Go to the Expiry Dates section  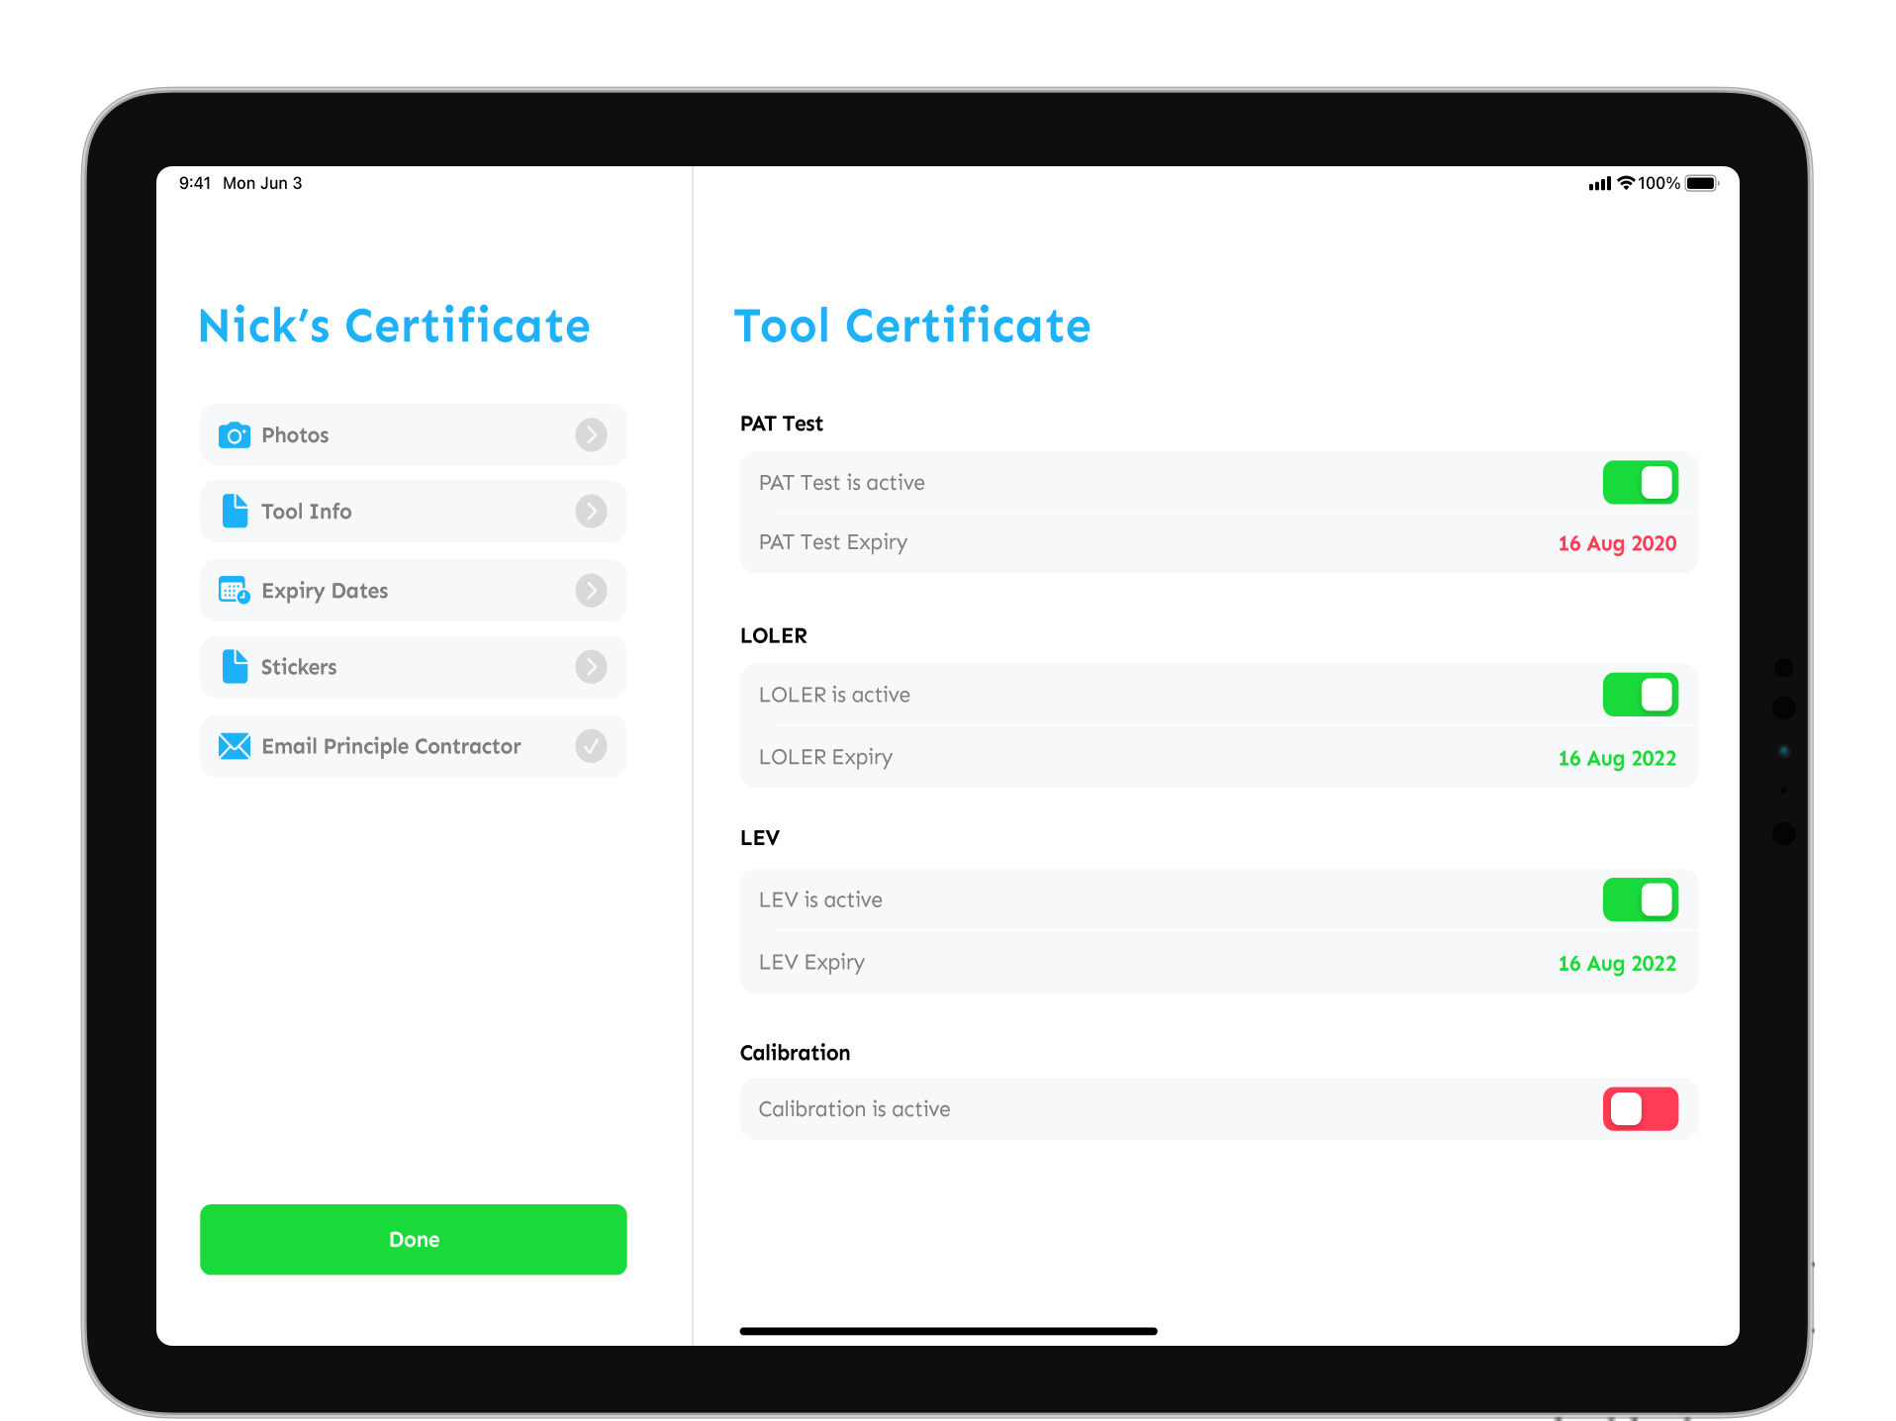[413, 591]
